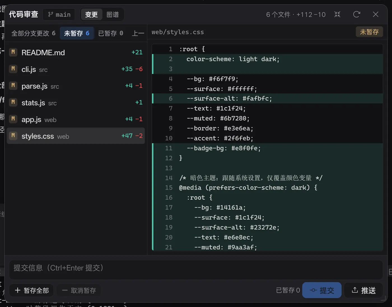Click the web/styles.css file path header
The height and width of the screenshot is (307, 392).
178,32
